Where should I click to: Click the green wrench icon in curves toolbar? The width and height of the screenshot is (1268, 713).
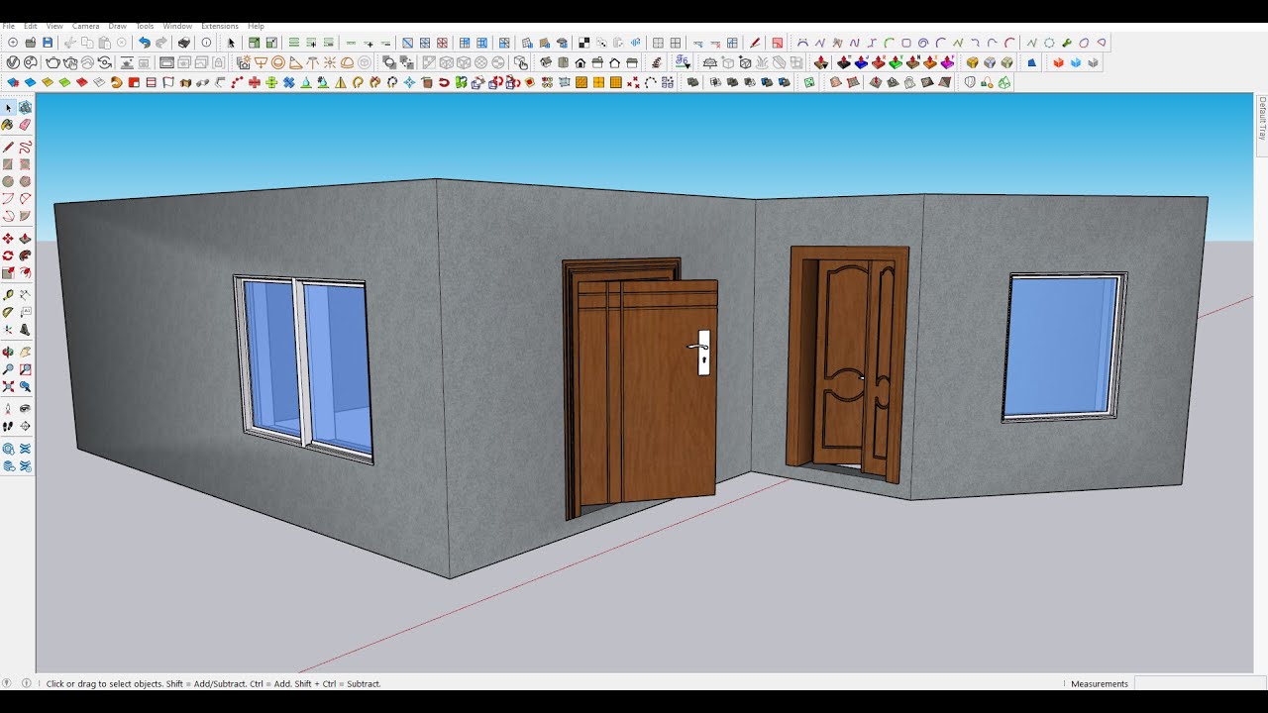tap(1066, 43)
